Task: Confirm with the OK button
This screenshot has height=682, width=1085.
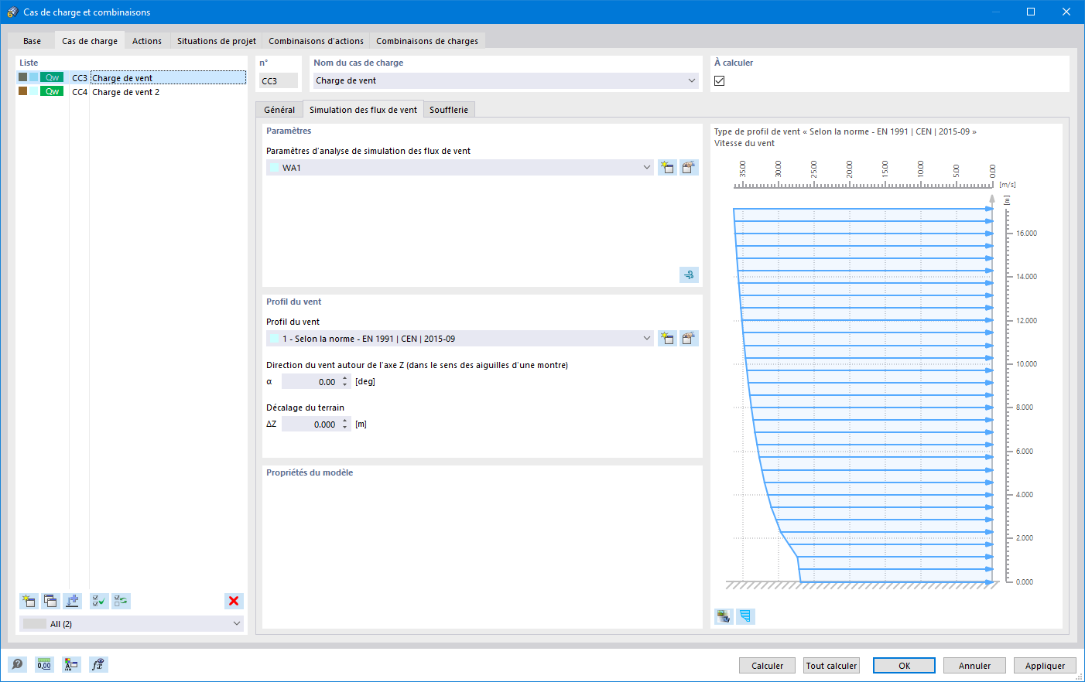Action: 904,665
